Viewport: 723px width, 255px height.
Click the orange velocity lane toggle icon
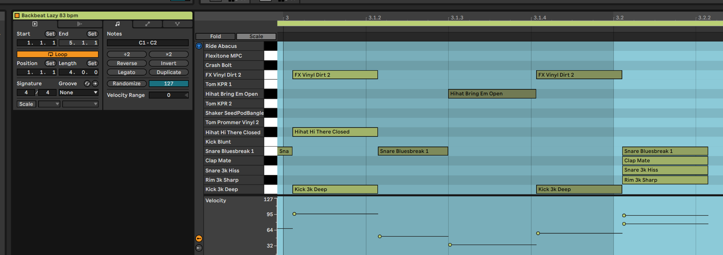(x=199, y=239)
